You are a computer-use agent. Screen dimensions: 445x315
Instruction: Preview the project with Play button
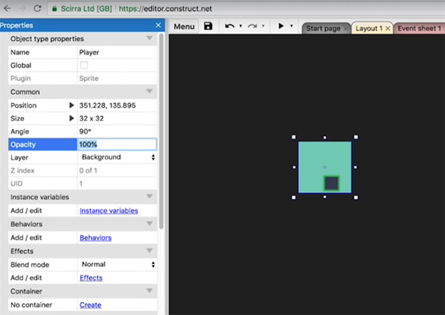coord(281,26)
